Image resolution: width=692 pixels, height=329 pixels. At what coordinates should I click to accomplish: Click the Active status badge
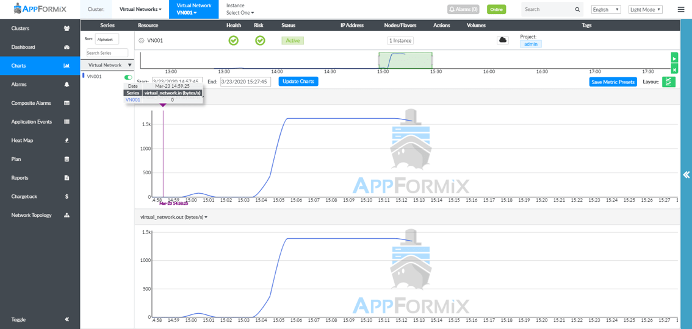click(292, 41)
